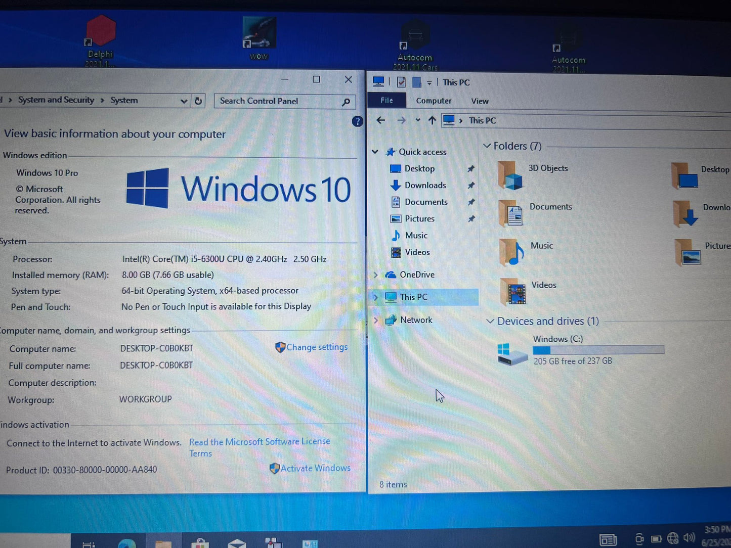
Task: Select Desktop under Quick access
Action: 419,169
